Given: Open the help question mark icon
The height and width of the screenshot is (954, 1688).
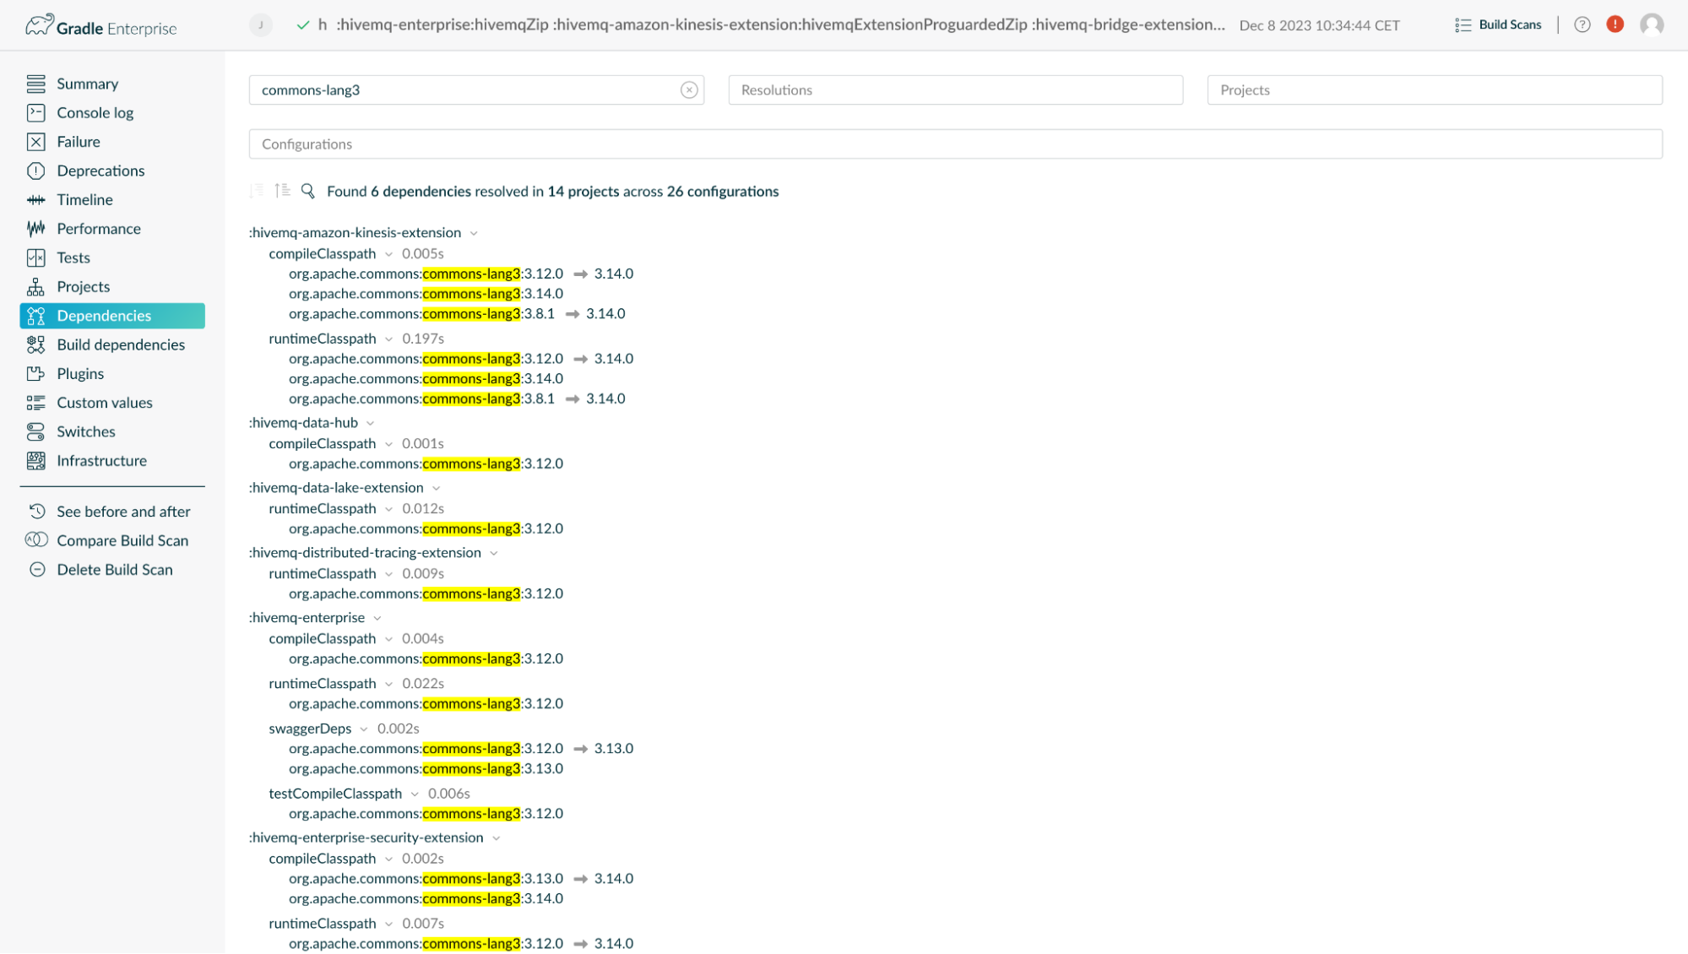Looking at the screenshot, I should (x=1582, y=24).
